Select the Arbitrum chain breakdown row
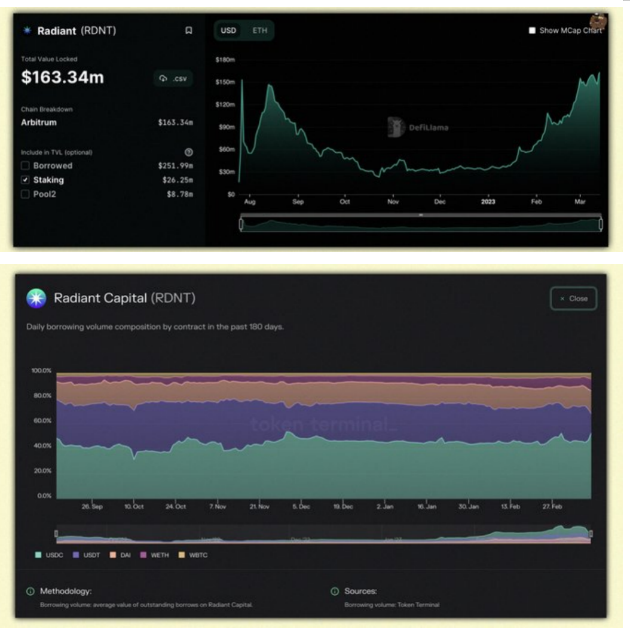630x640 pixels. tap(107, 122)
